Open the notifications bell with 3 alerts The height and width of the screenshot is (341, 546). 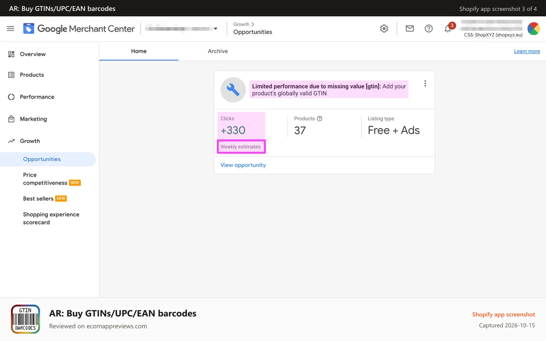(x=448, y=29)
